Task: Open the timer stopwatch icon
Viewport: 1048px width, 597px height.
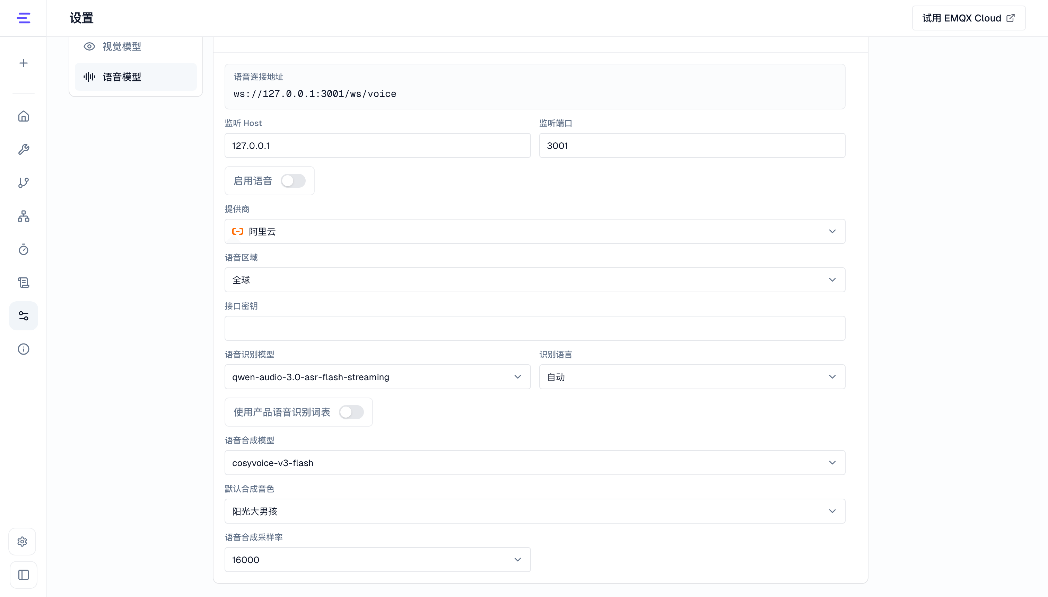Action: point(23,249)
